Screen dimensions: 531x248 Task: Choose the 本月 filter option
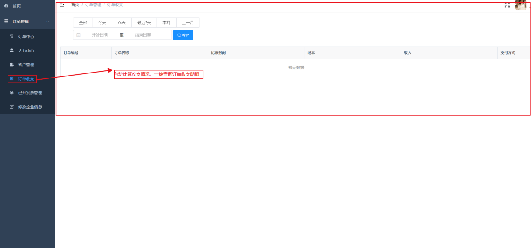(x=167, y=23)
